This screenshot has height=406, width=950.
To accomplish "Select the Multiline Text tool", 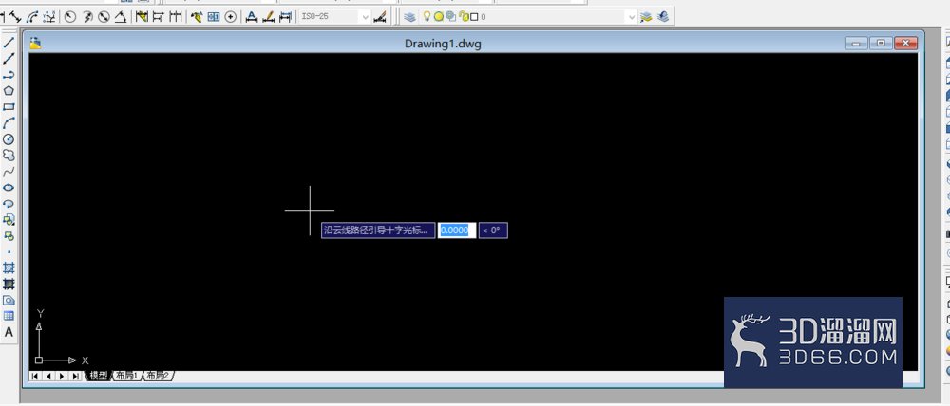I will [x=9, y=332].
